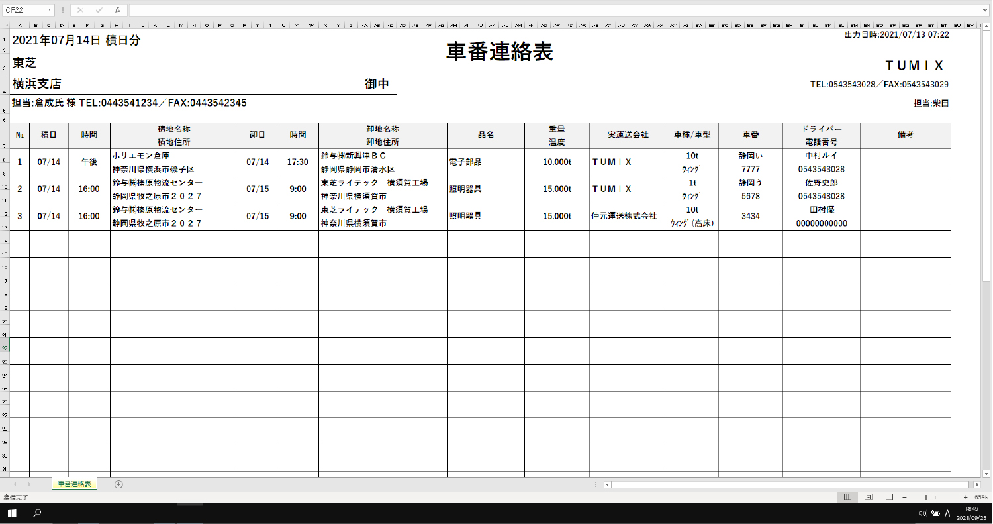Click the Insert Function fx icon
Image resolution: width=993 pixels, height=524 pixels.
coord(117,10)
